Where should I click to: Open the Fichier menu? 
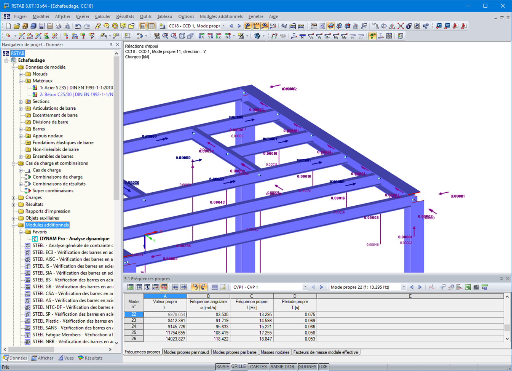pyautogui.click(x=21, y=16)
